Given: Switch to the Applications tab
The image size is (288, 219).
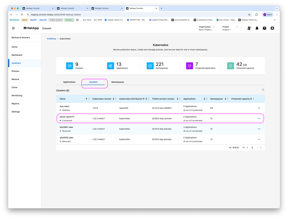Looking at the screenshot, I should [x=69, y=82].
